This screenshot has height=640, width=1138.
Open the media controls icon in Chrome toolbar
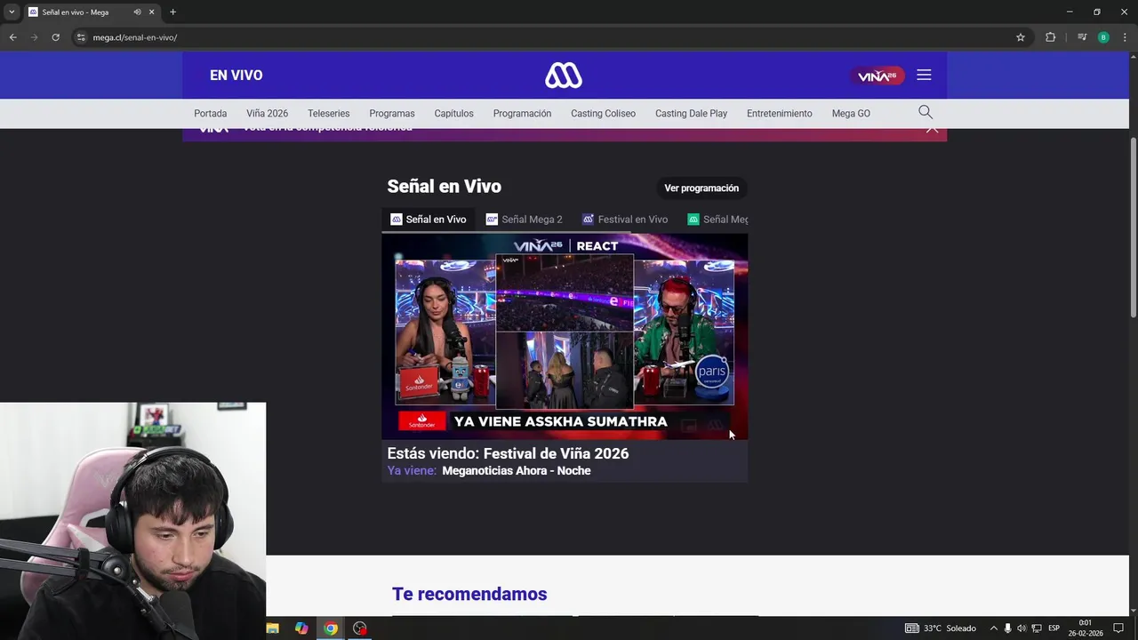click(1082, 37)
